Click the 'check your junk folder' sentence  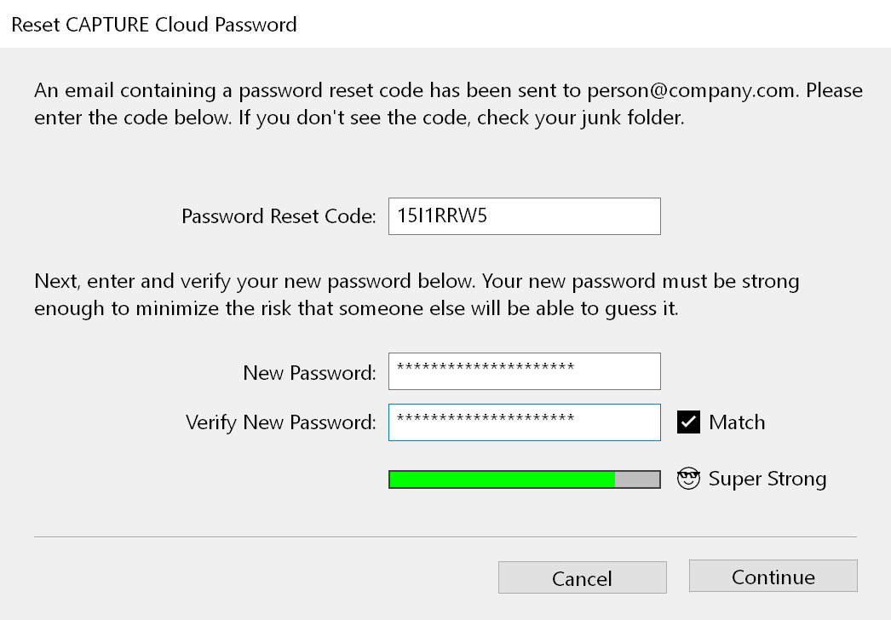coord(580,118)
